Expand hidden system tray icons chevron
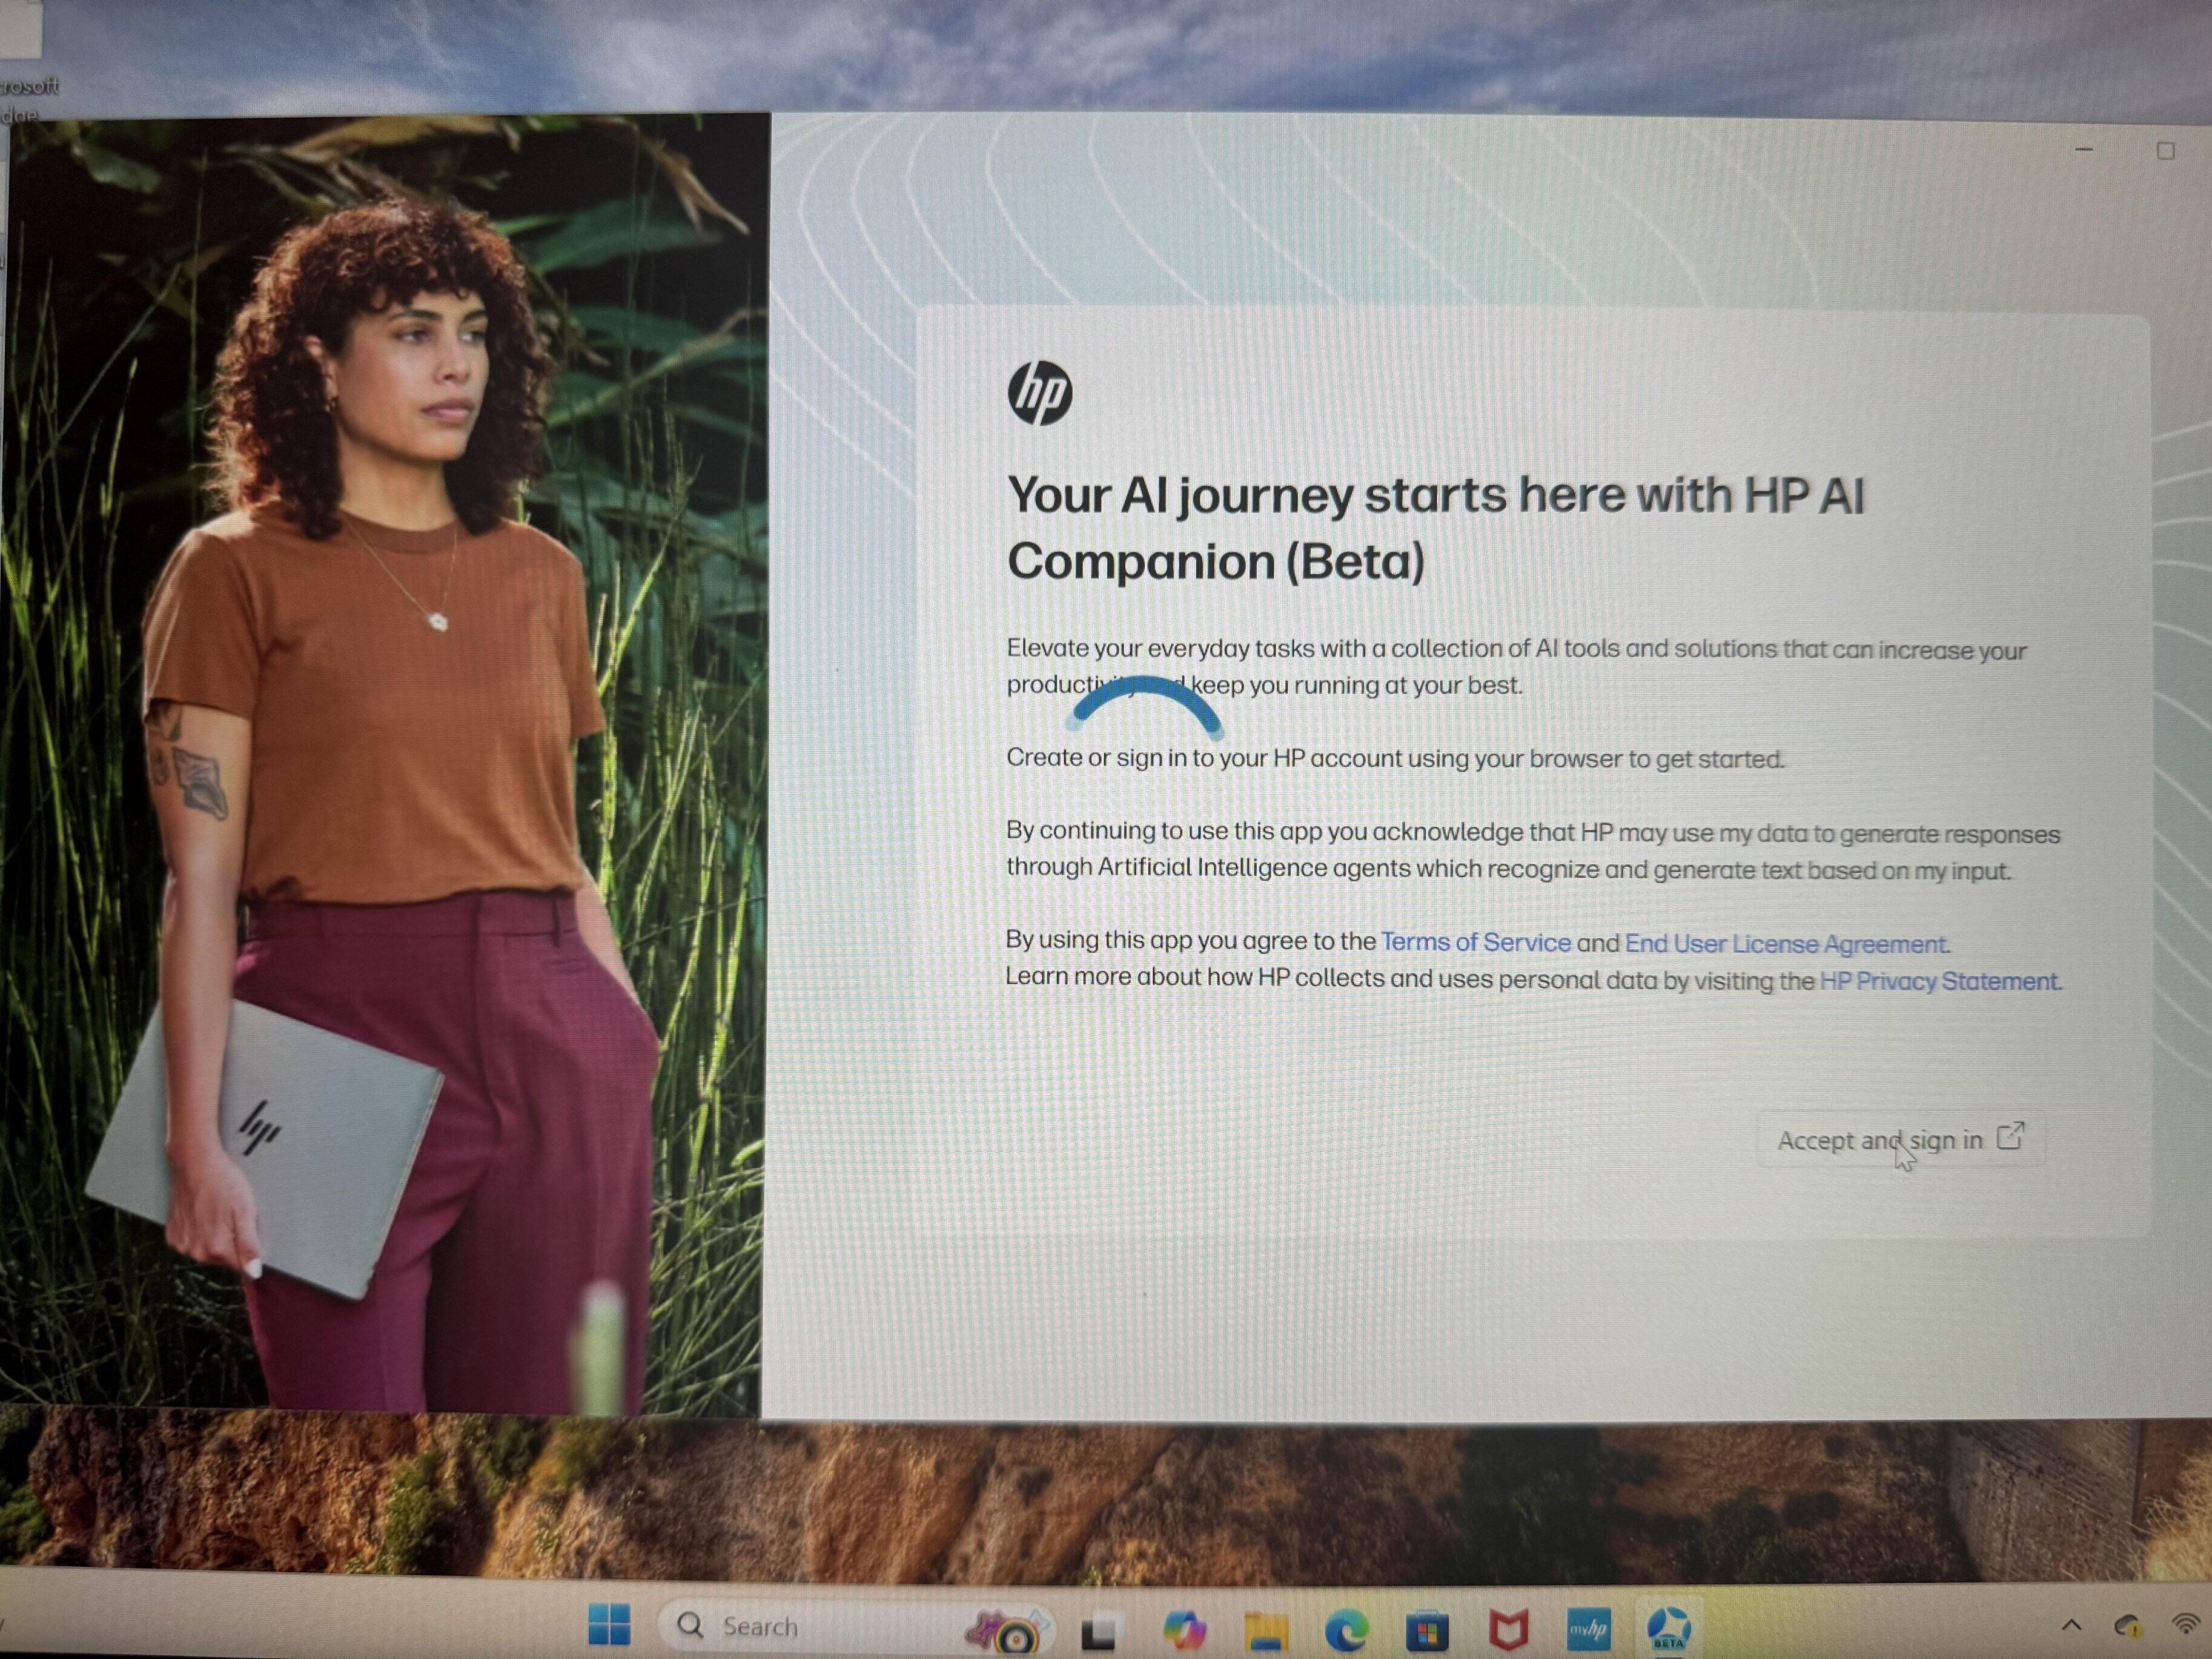2212x1659 pixels. pos(2071,1625)
